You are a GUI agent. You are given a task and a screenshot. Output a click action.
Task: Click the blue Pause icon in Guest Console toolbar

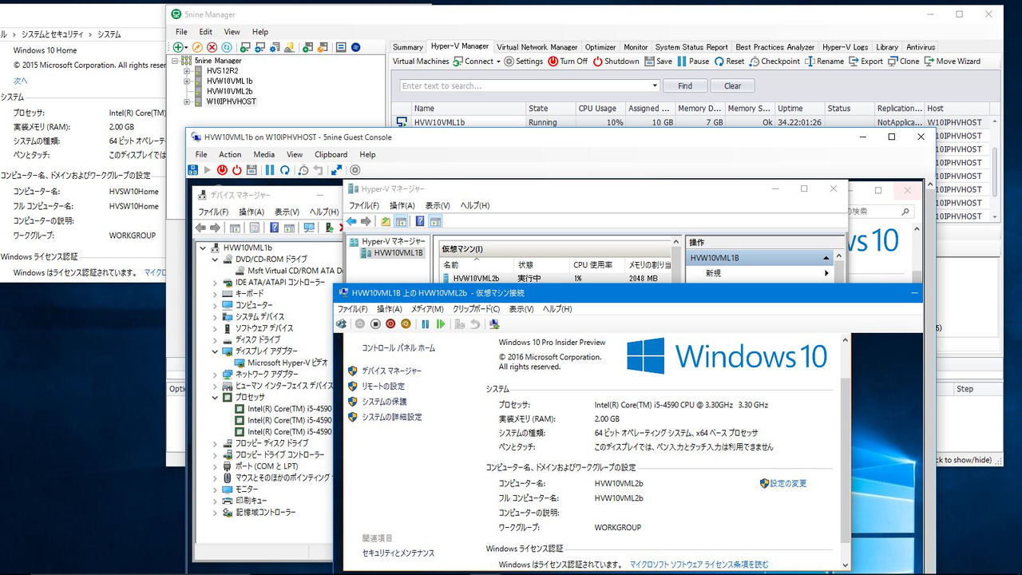pyautogui.click(x=270, y=170)
